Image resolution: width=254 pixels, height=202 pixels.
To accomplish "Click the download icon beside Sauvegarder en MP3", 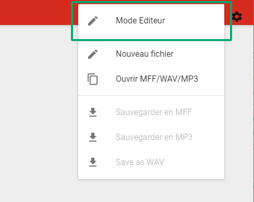I will tap(93, 137).
